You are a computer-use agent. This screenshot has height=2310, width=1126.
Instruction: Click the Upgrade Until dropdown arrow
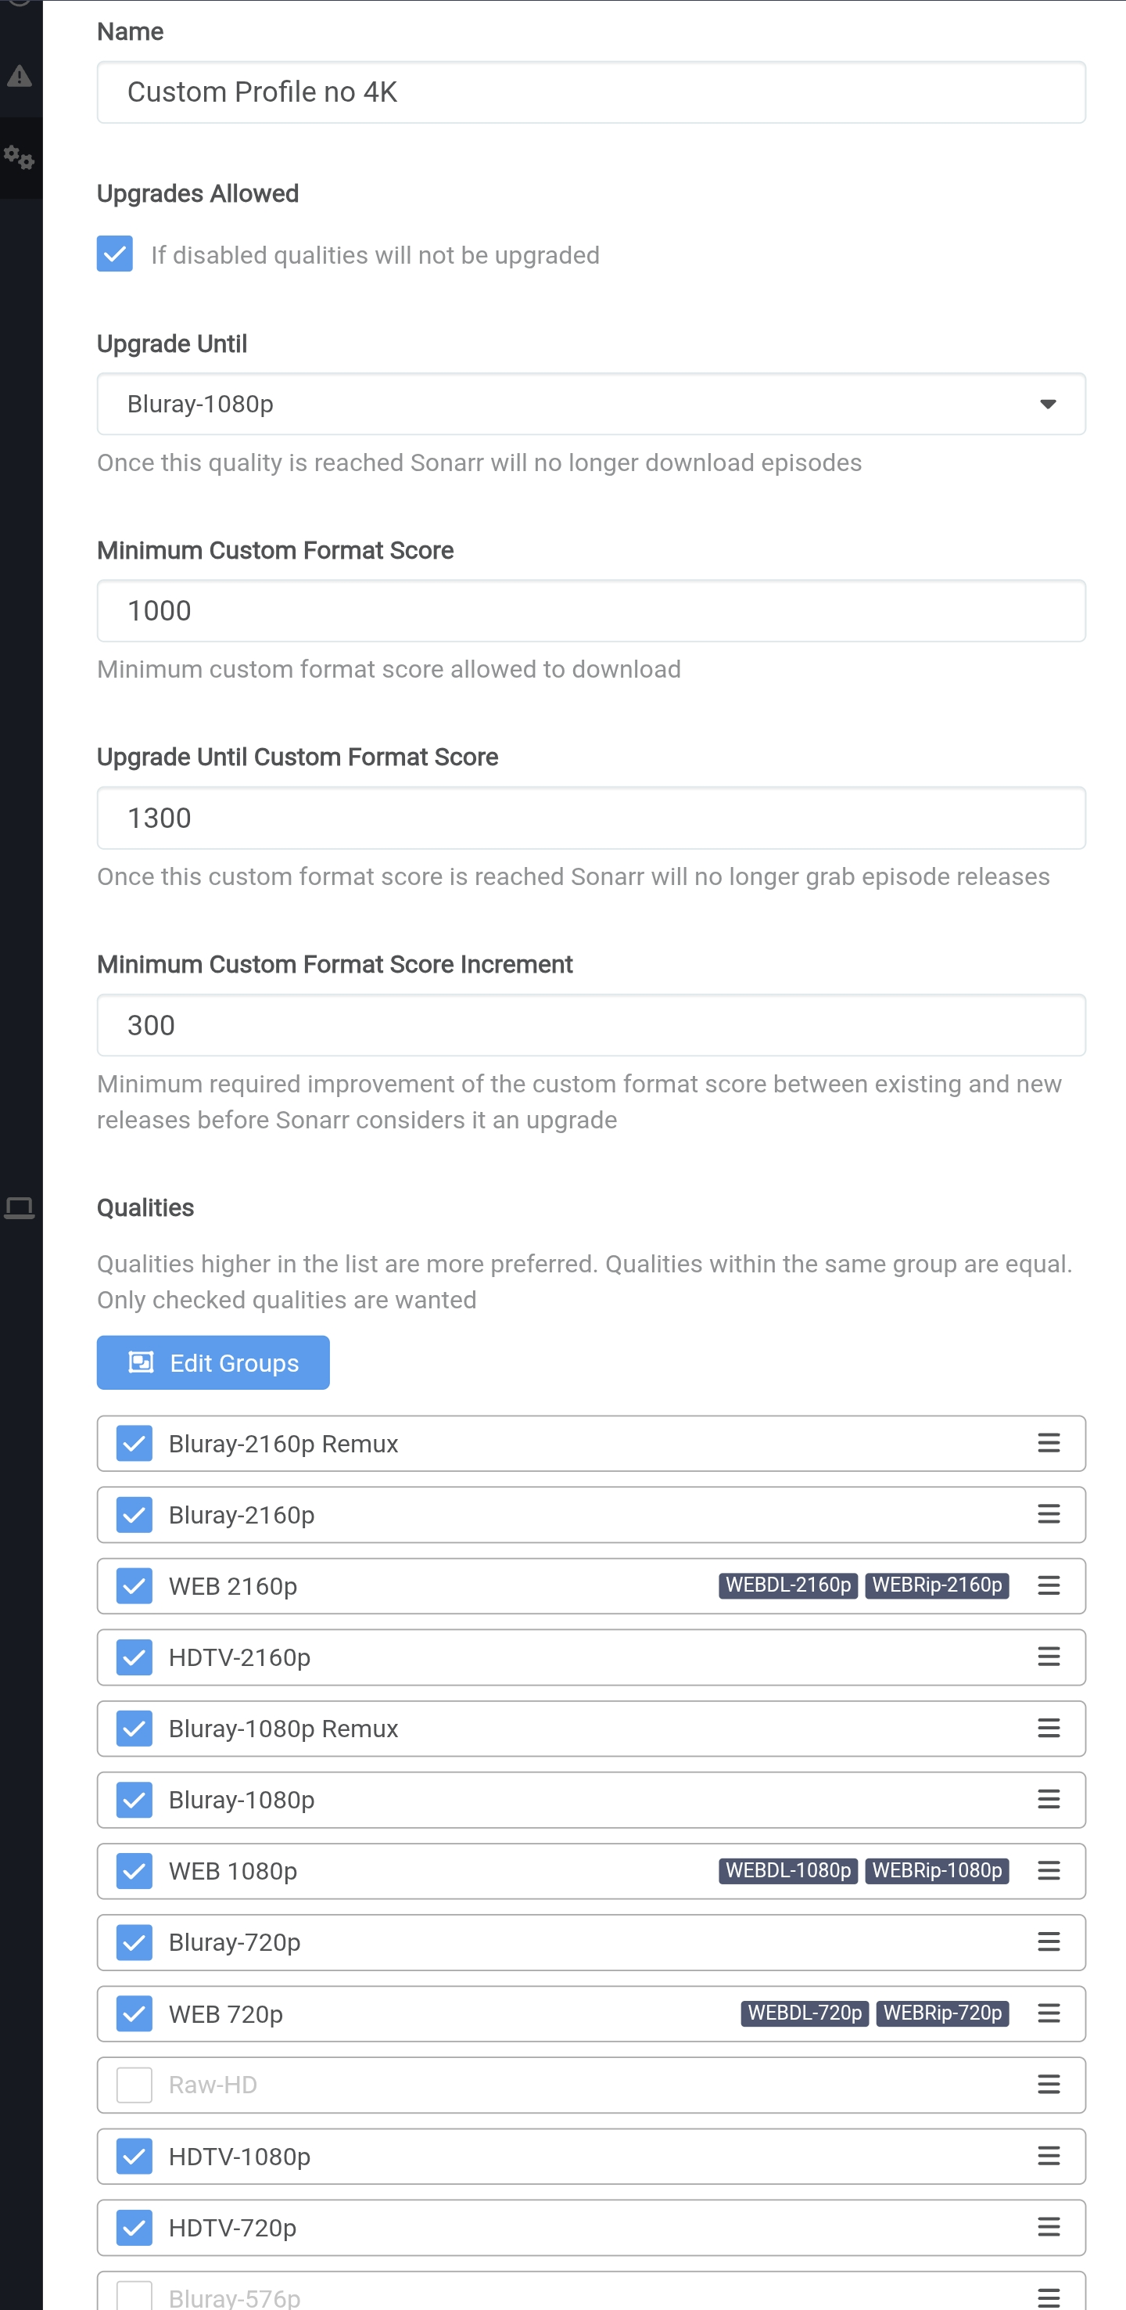[x=1047, y=404]
